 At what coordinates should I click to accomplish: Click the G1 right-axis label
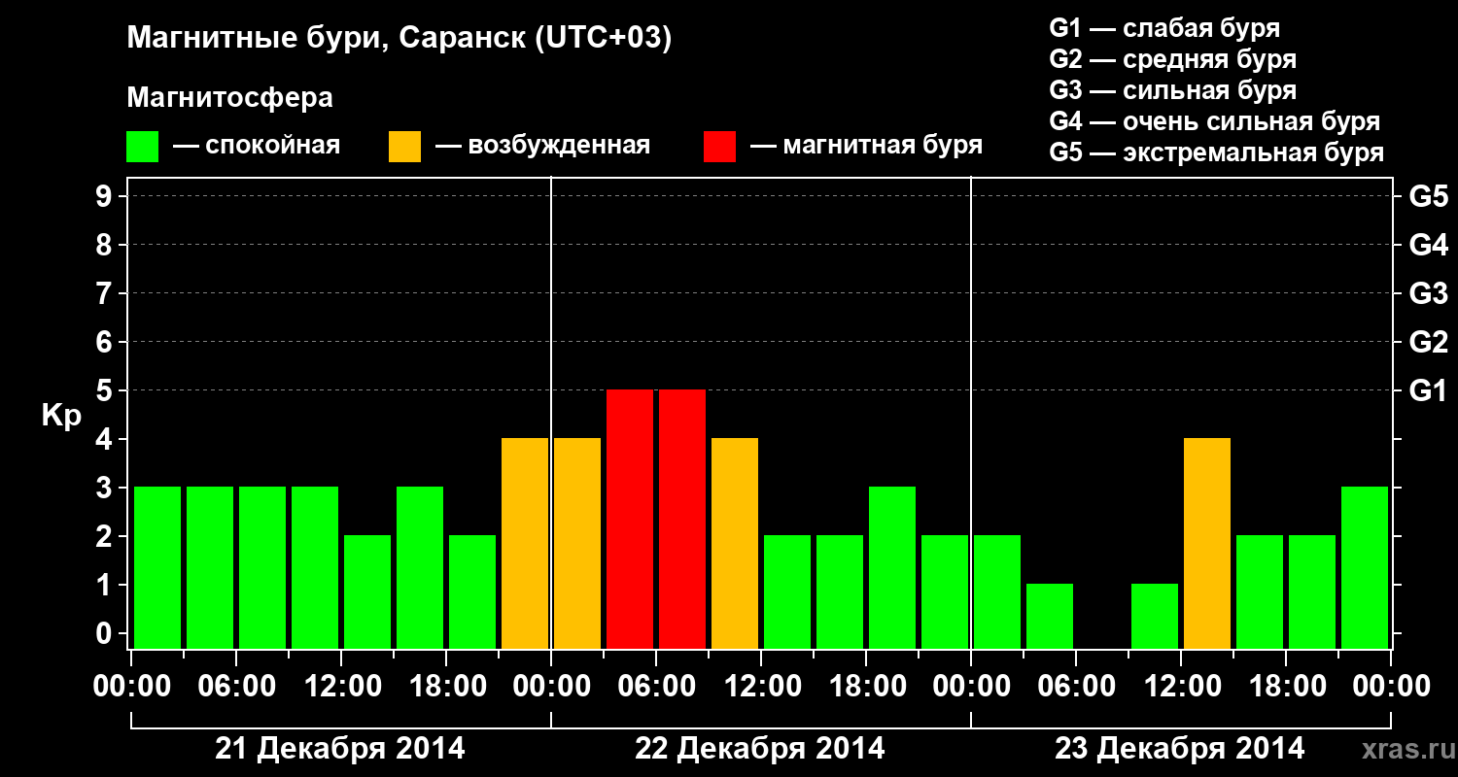click(1428, 390)
